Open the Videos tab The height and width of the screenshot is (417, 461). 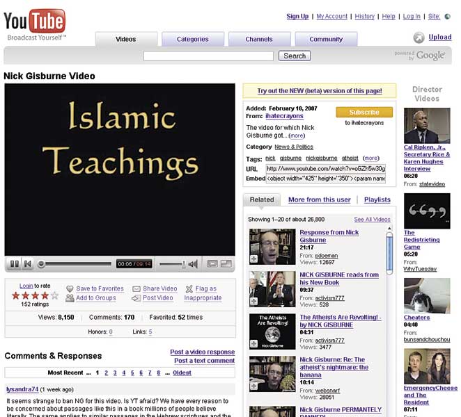click(x=126, y=40)
